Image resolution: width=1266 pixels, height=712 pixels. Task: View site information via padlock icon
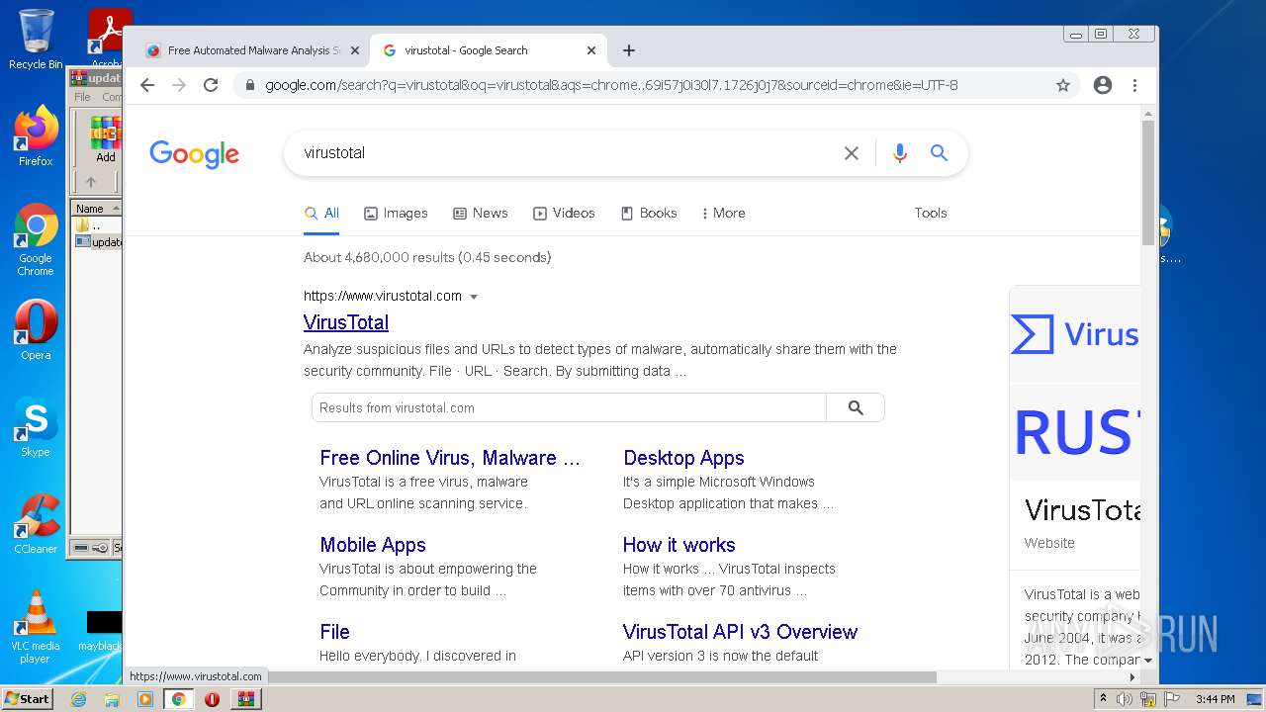click(x=249, y=85)
